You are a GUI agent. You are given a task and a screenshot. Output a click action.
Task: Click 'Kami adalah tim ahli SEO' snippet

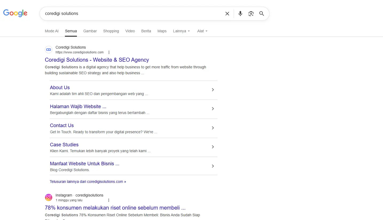click(99, 94)
